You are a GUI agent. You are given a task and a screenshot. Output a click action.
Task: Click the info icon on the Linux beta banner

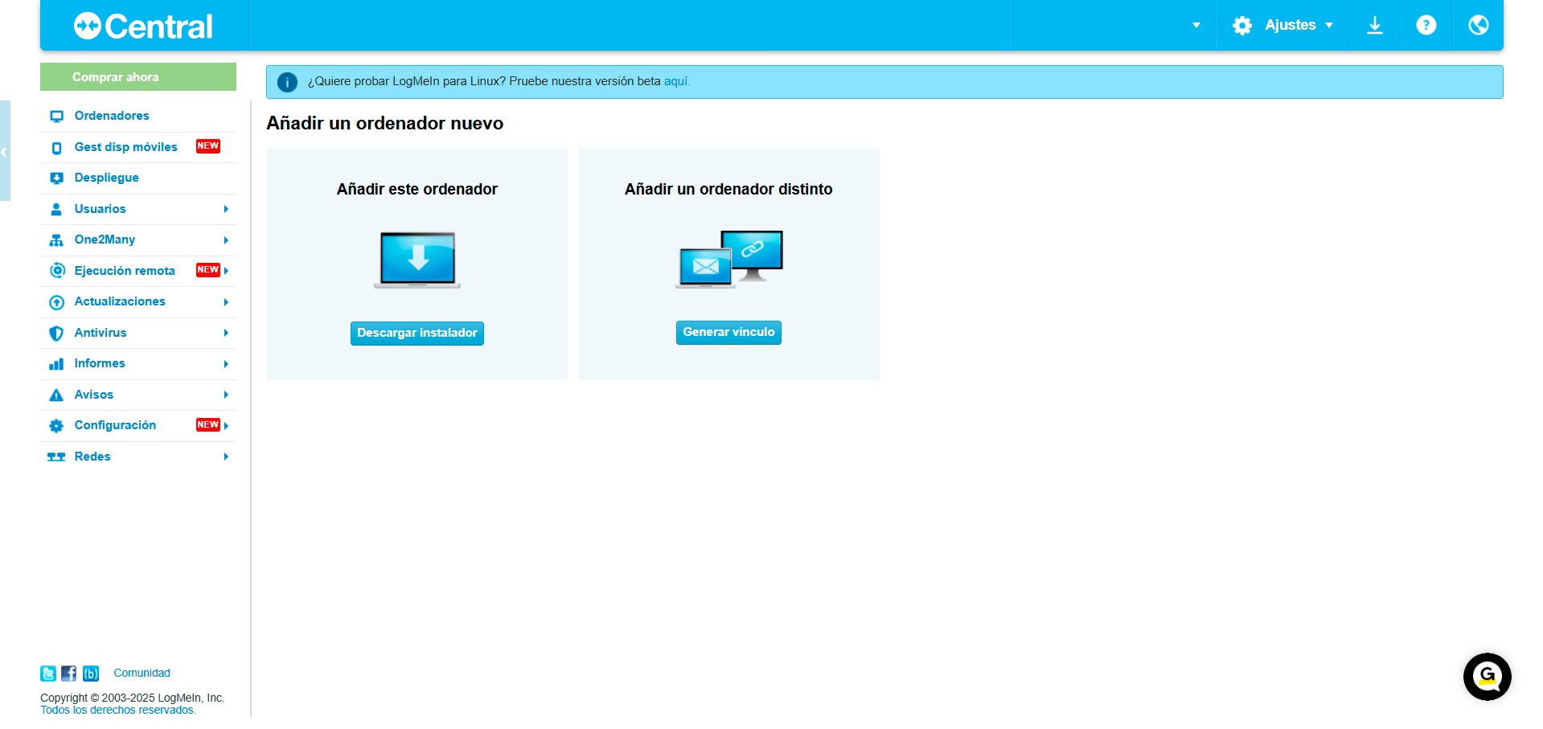tap(288, 81)
